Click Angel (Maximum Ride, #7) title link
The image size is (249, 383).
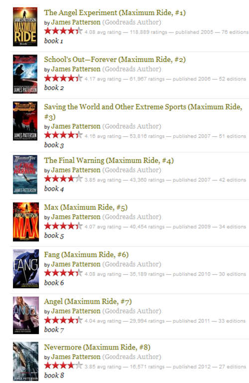click(88, 302)
